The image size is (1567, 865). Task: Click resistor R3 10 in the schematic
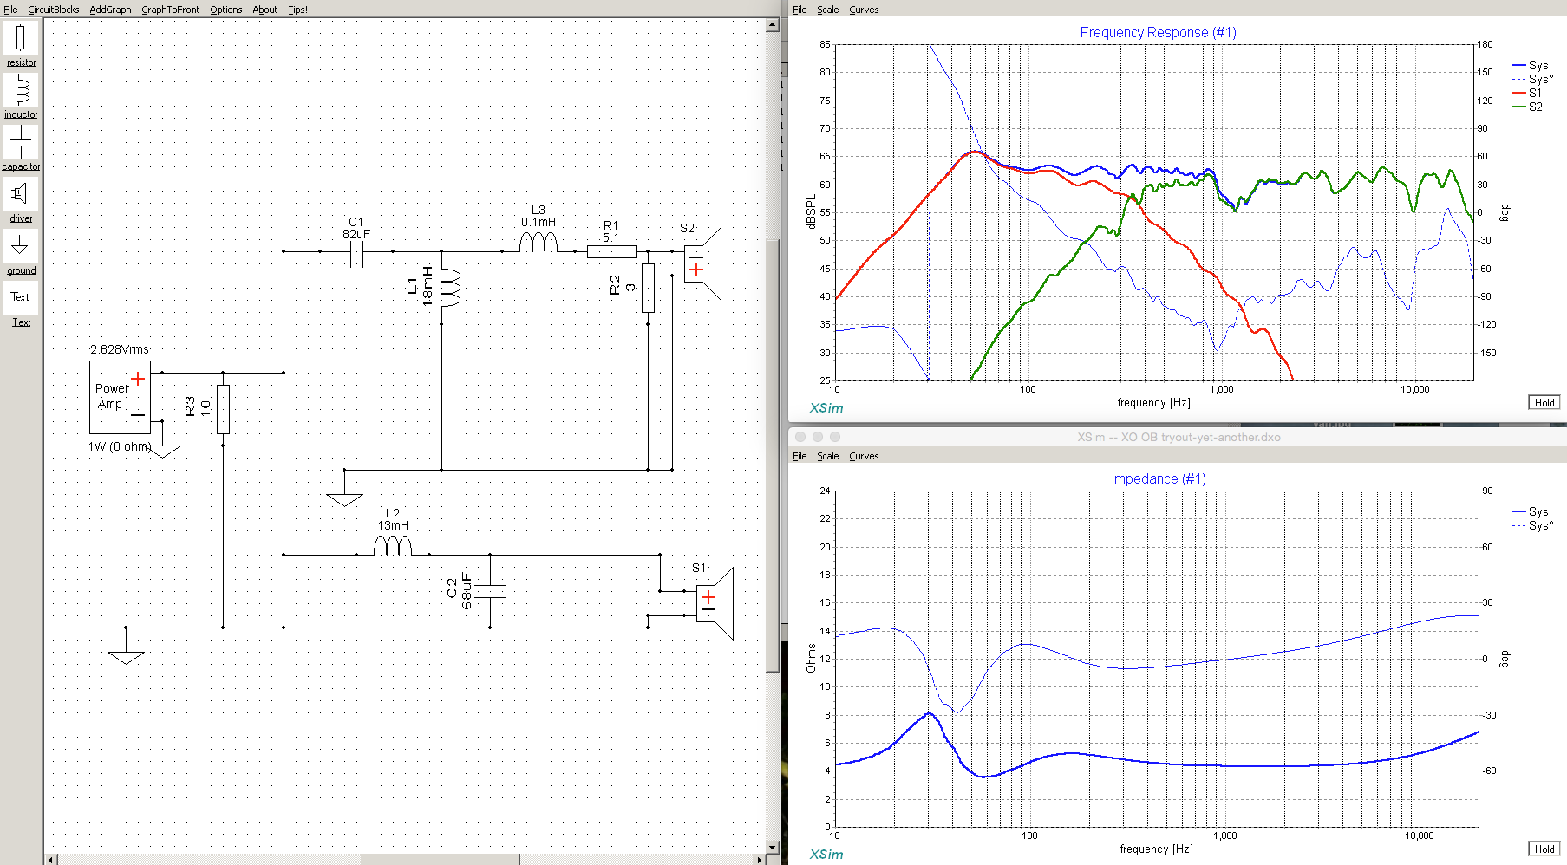point(223,408)
